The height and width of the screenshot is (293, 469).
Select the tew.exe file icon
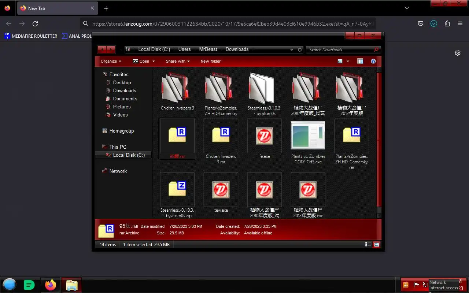221,190
